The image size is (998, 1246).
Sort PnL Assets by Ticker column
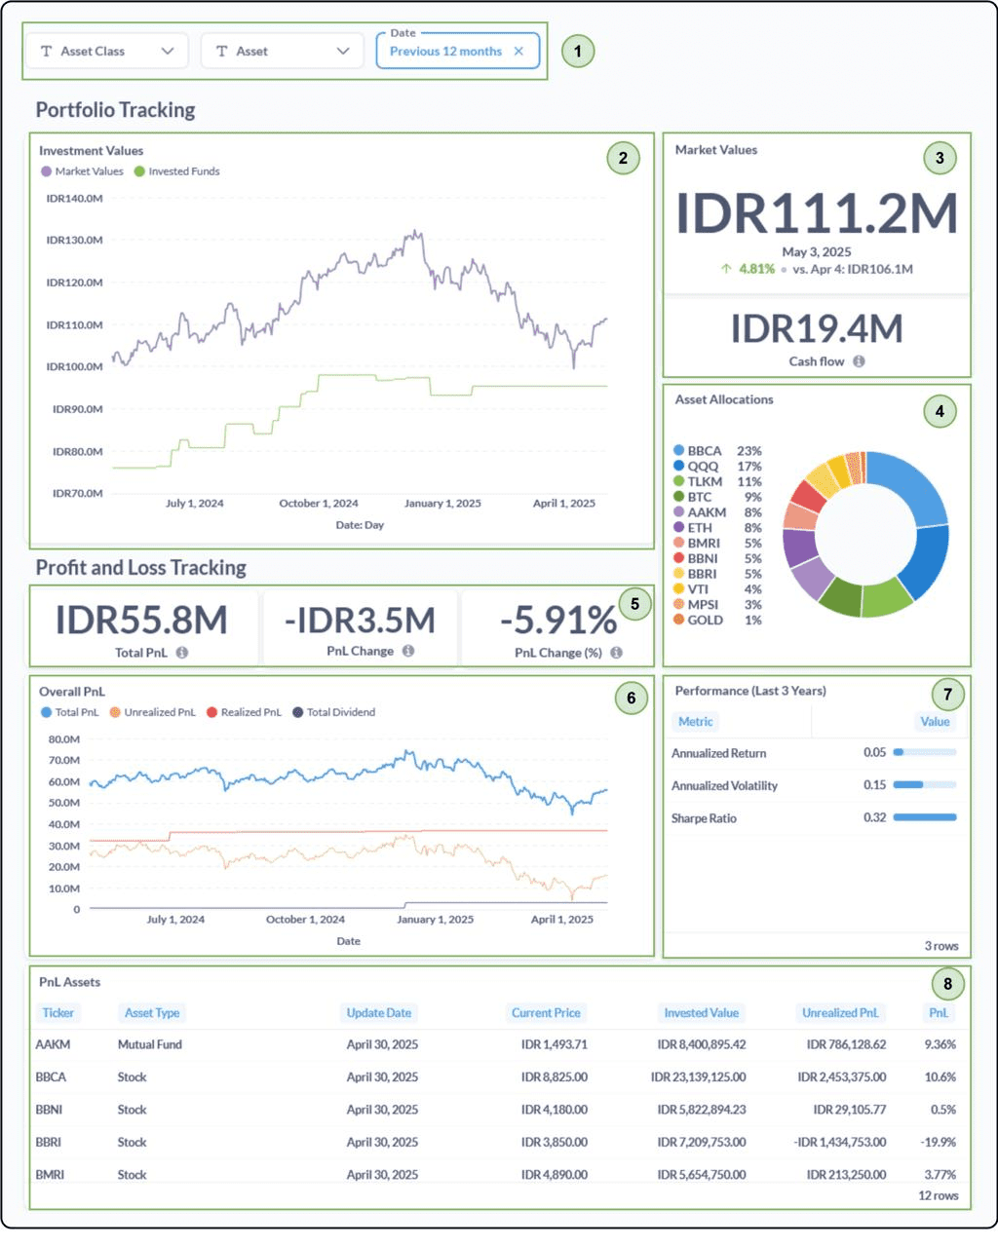[x=58, y=1013]
